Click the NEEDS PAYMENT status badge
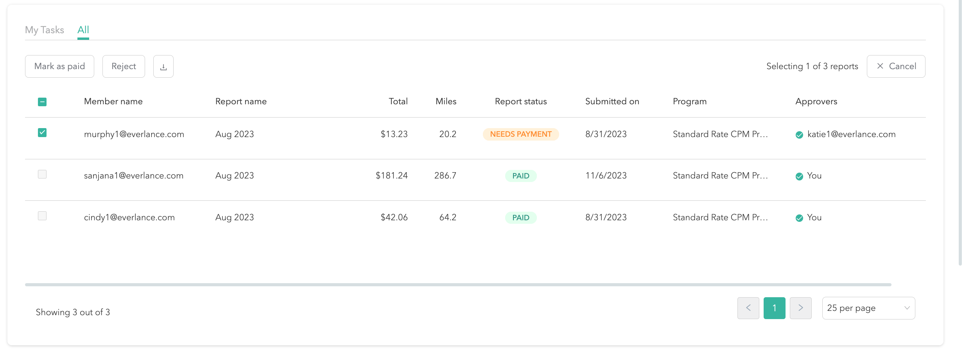 point(520,134)
